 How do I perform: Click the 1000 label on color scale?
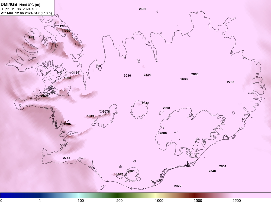[x=159, y=201]
